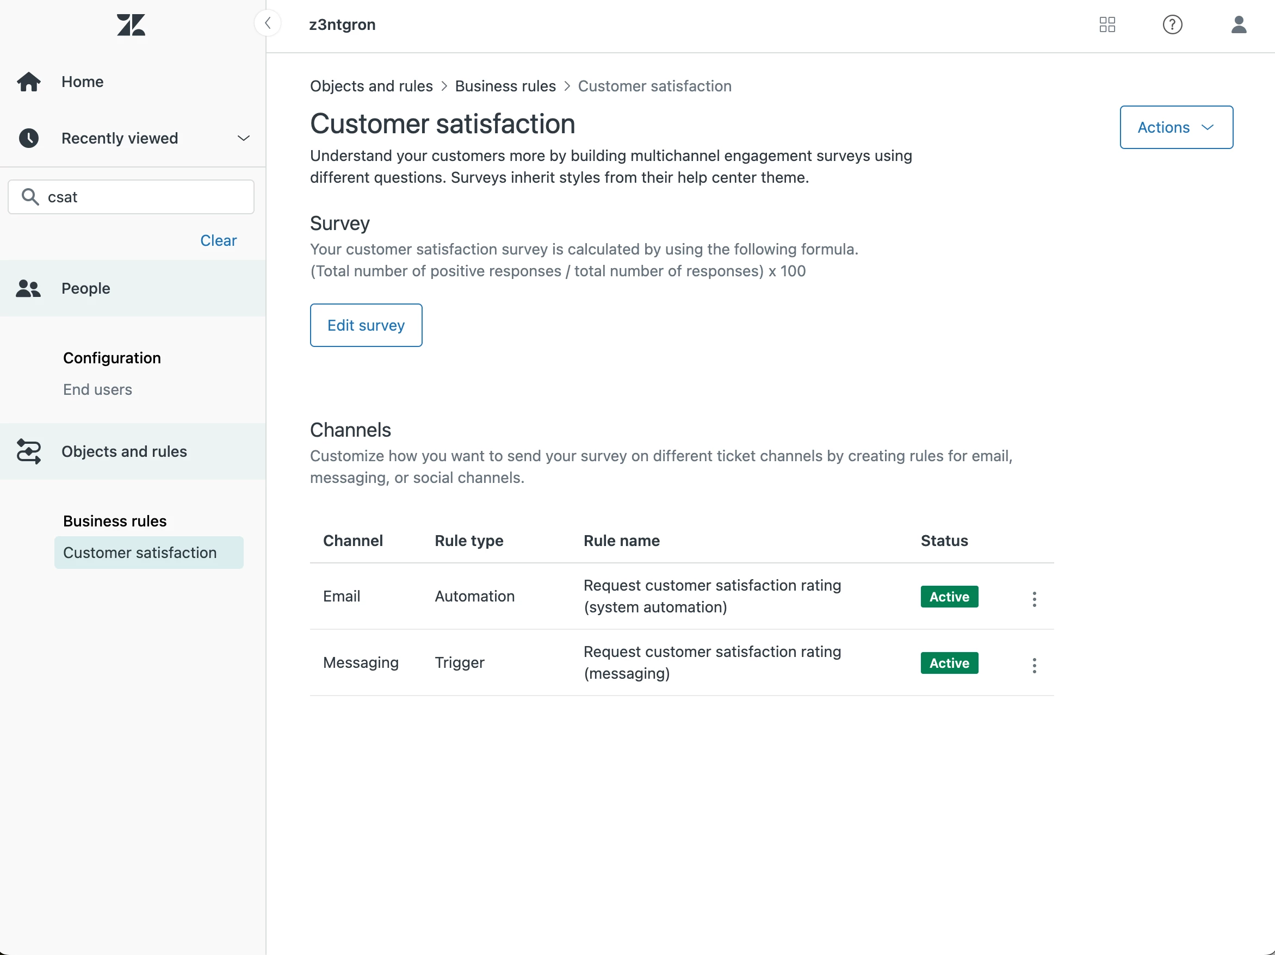
Task: Click the Home house icon
Action: pos(29,82)
